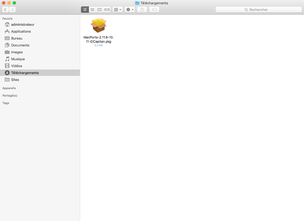The height and width of the screenshot is (221, 304).
Task: Select the MacPorts pkg installer file
Action: (99, 26)
